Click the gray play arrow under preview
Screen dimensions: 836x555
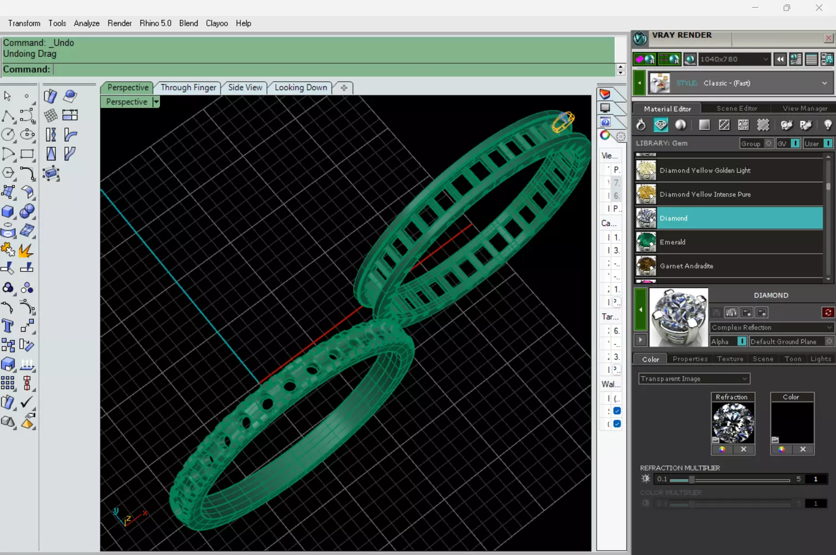point(641,339)
